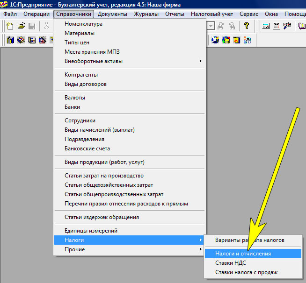Select Материалы menu entry
Image resolution: width=306 pixels, height=283 pixels.
[x=130, y=33]
